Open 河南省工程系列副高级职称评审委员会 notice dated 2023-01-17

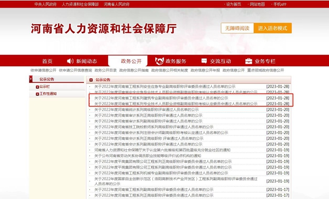(x=154, y=190)
